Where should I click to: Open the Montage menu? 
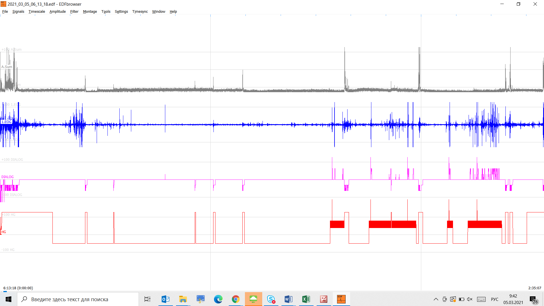coord(90,12)
